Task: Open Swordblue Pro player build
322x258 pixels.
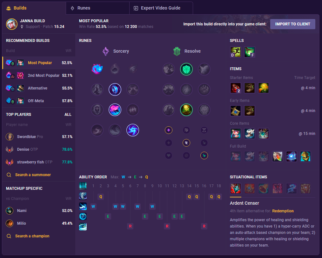Action: coord(39,137)
